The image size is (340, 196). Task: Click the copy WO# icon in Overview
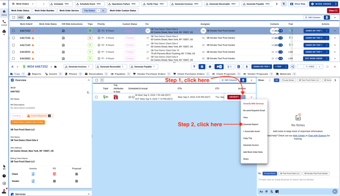pyautogui.click(x=88, y=93)
